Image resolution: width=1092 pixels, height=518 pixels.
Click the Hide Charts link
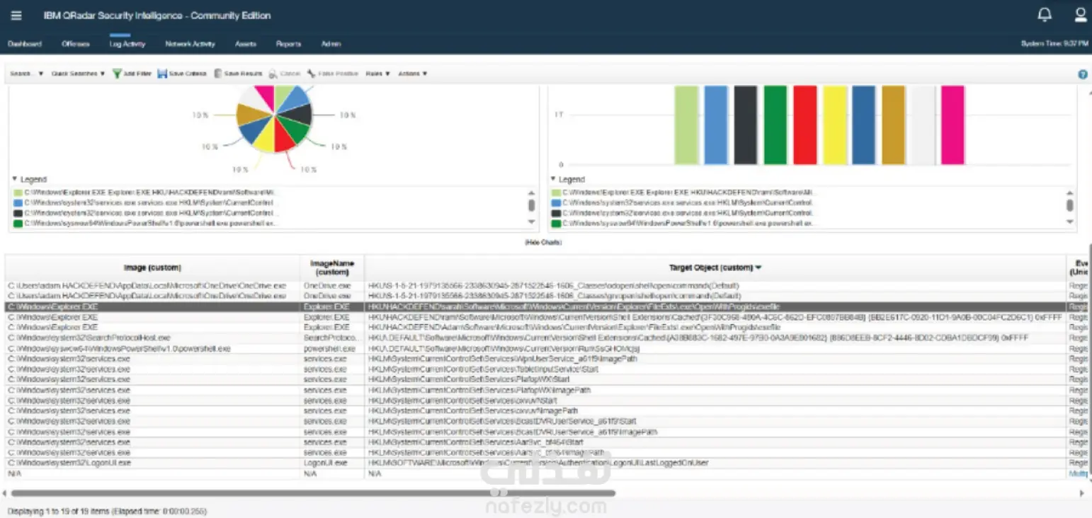point(543,243)
